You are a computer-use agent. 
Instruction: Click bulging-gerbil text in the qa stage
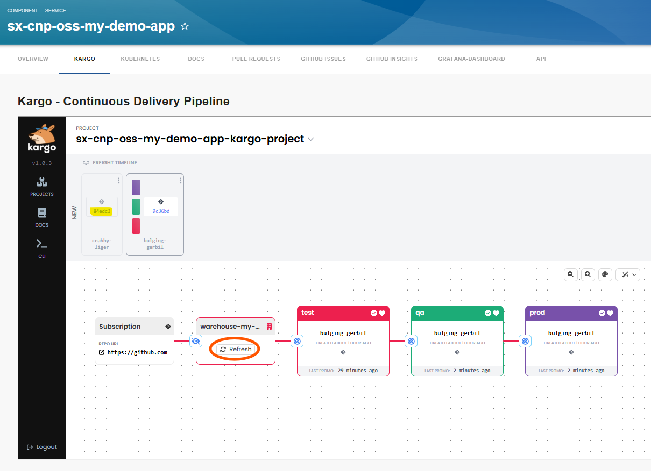click(x=457, y=333)
